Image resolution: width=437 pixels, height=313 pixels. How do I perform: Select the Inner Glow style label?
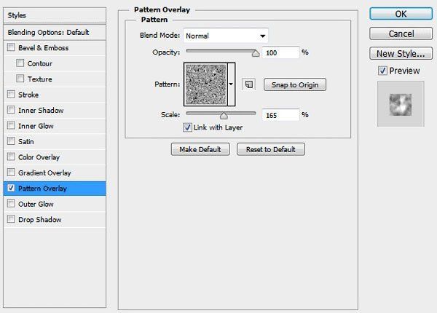(36, 126)
